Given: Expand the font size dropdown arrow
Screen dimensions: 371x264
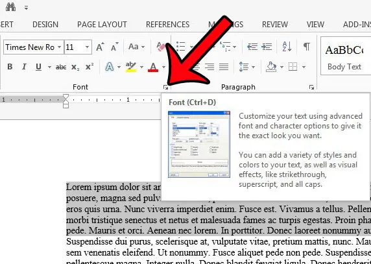Looking at the screenshot, I should (87, 47).
